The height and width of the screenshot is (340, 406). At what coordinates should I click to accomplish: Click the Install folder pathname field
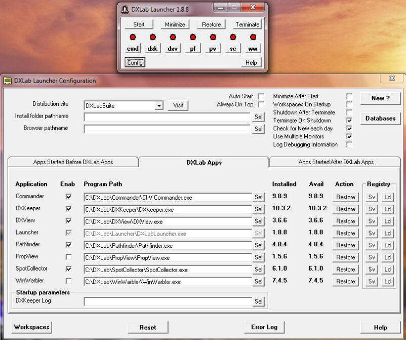pyautogui.click(x=167, y=117)
